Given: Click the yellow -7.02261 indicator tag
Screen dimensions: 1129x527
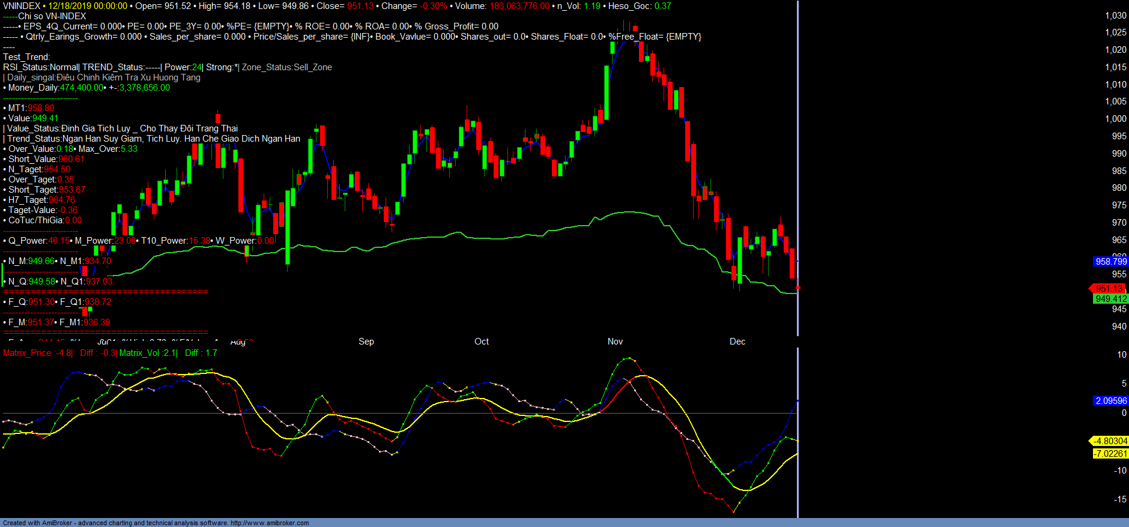Looking at the screenshot, I should tap(1110, 454).
